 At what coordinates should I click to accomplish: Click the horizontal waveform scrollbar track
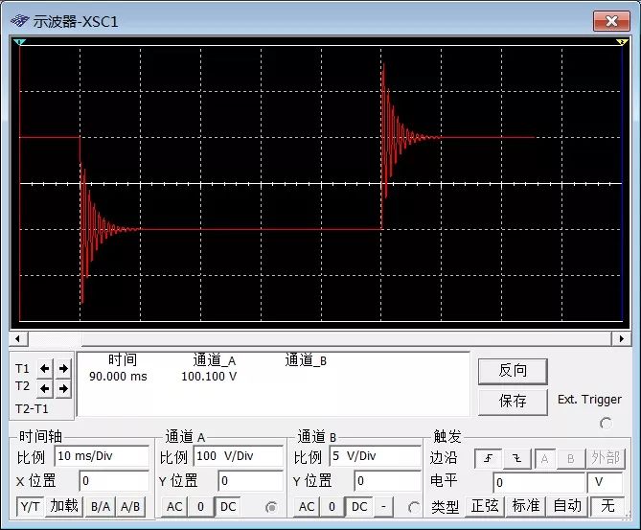pos(319,338)
